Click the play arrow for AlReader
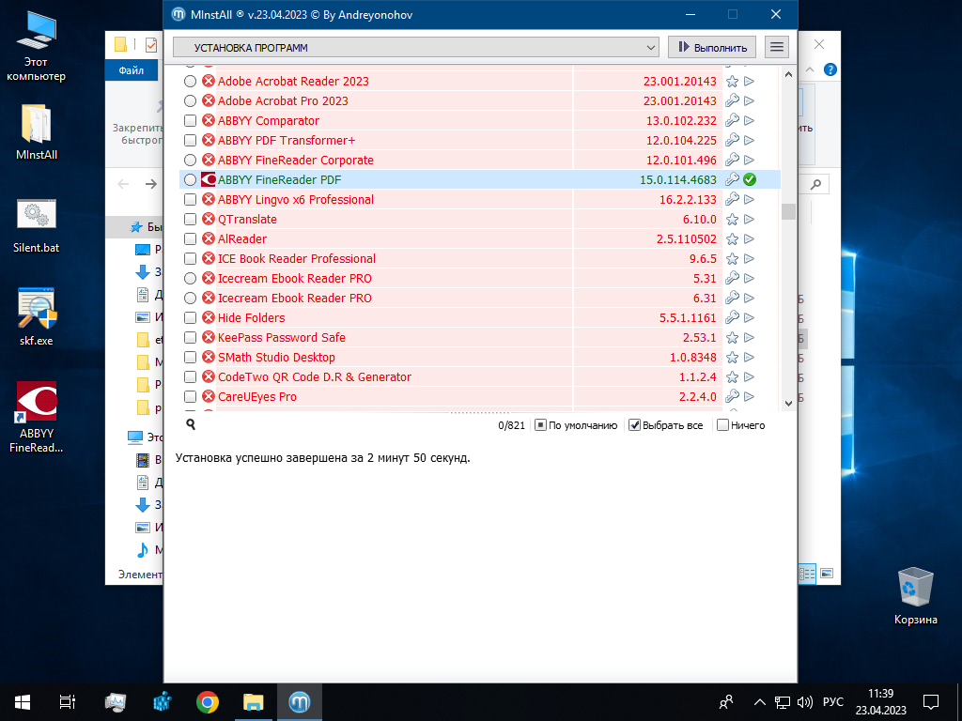 pos(749,239)
